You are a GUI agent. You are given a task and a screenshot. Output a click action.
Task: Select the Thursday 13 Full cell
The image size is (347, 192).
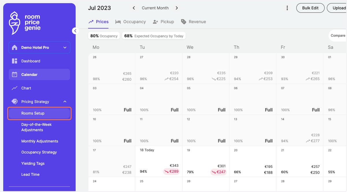pos(252,131)
